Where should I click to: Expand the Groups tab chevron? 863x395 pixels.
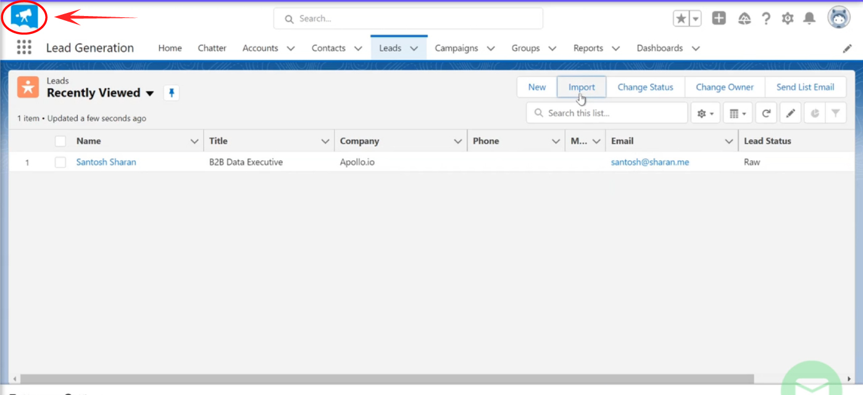pyautogui.click(x=552, y=48)
